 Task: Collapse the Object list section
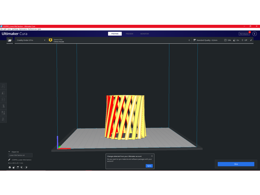[x=9, y=152]
